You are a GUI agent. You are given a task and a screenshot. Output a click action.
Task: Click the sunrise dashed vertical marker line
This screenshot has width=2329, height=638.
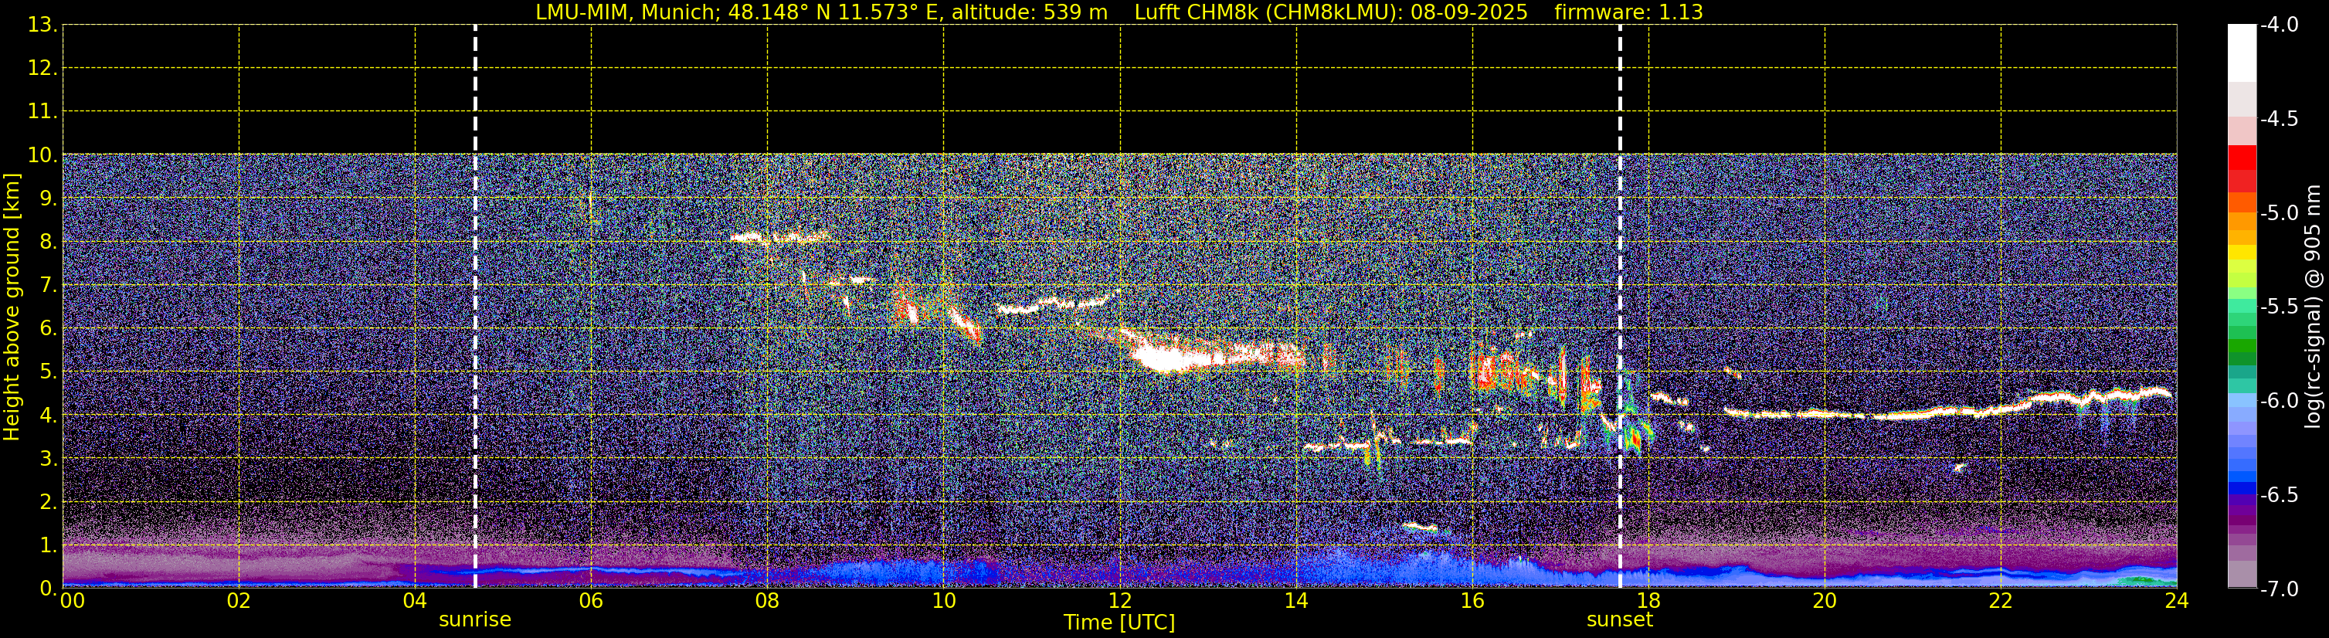474,307
